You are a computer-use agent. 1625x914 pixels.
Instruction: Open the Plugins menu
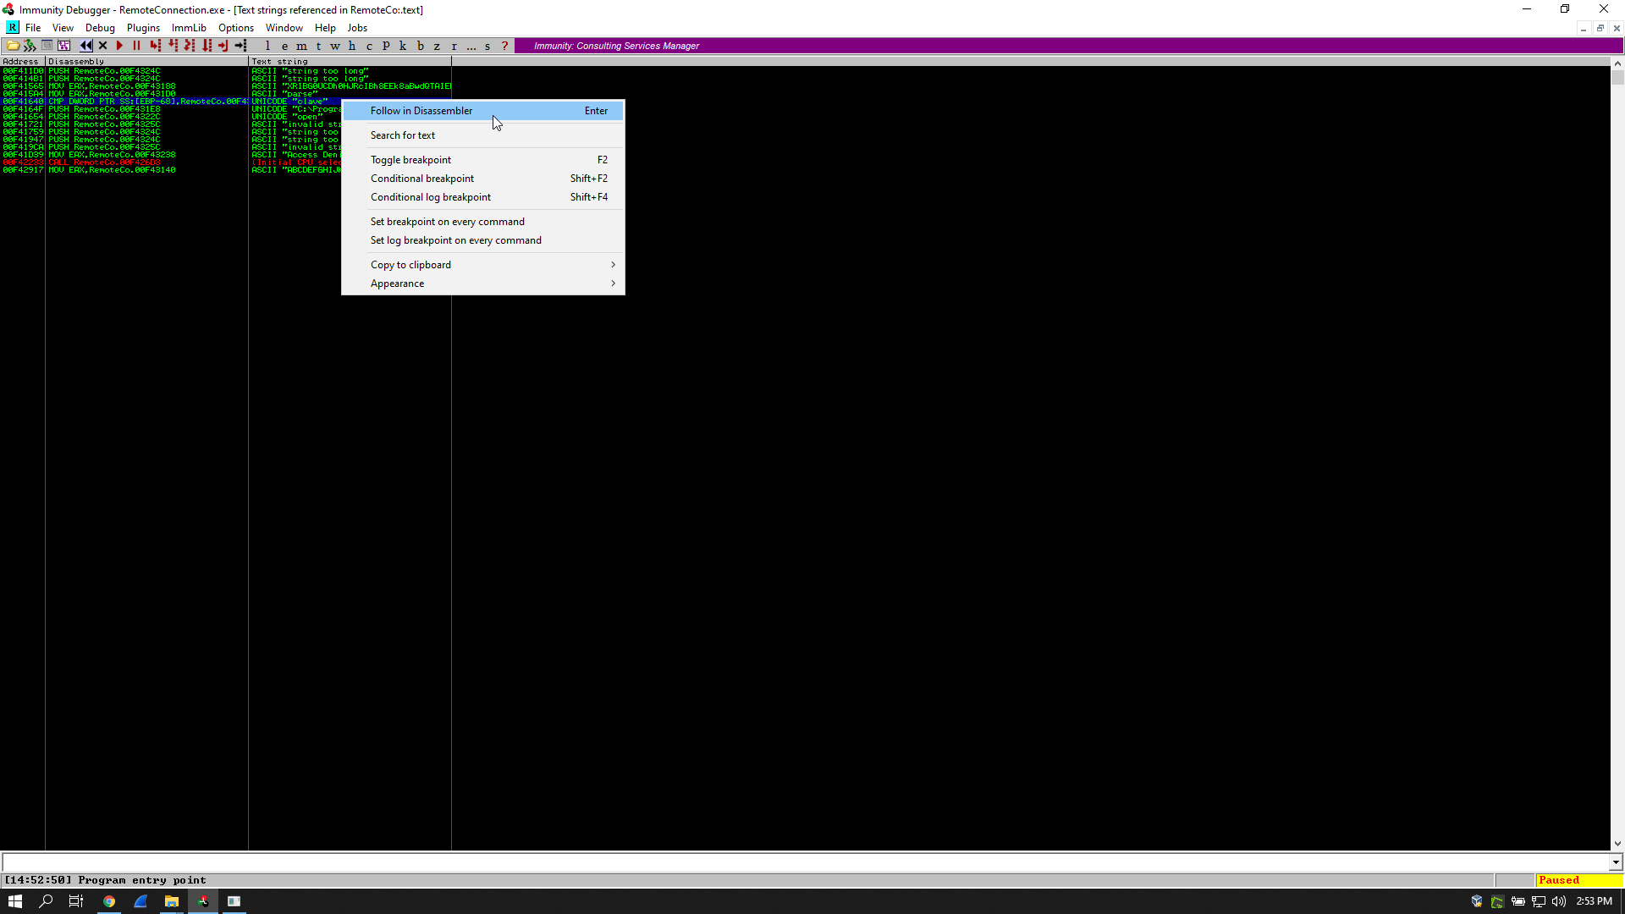click(x=143, y=28)
